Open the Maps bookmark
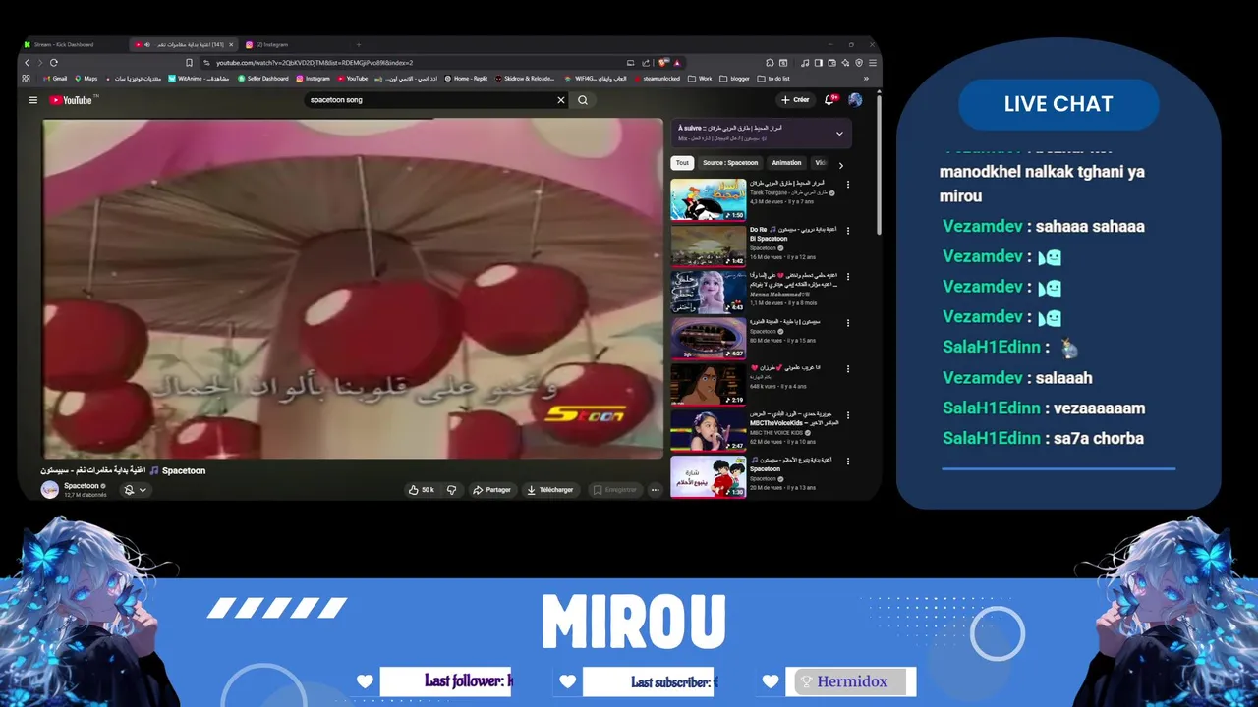The image size is (1258, 707). [x=86, y=79]
